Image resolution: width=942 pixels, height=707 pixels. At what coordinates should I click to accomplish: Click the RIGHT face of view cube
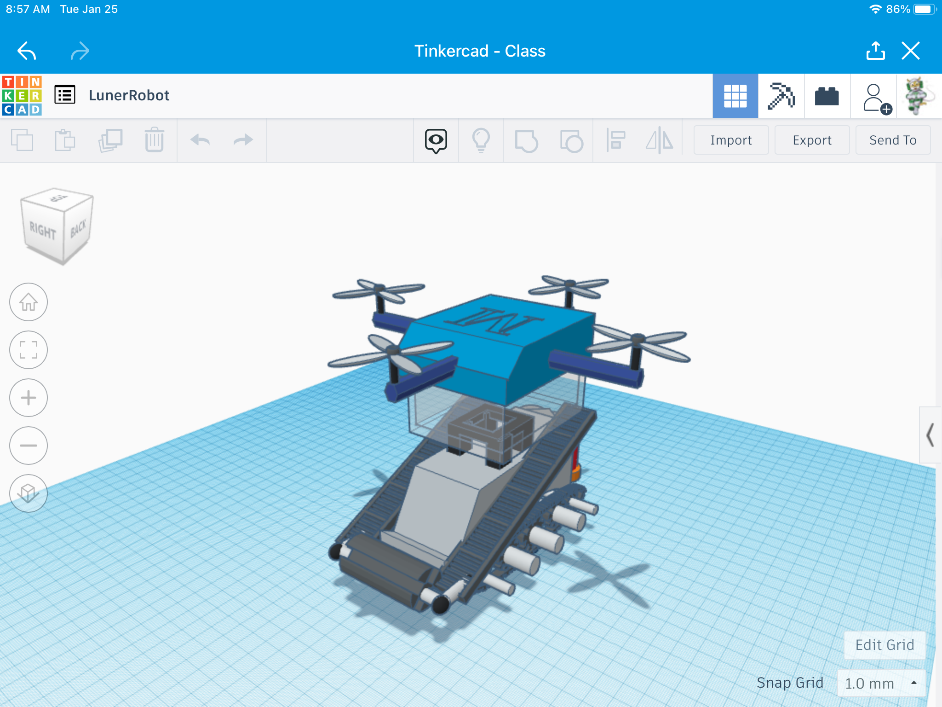(42, 231)
